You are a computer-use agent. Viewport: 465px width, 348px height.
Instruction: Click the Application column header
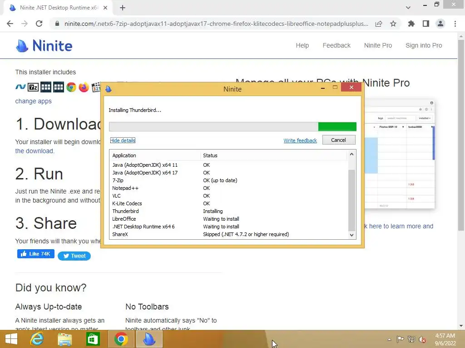pos(155,155)
